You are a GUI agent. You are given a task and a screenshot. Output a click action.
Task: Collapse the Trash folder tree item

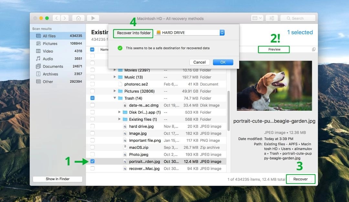tap(115, 98)
